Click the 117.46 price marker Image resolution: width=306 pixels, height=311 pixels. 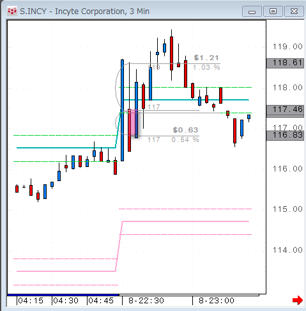coord(285,110)
